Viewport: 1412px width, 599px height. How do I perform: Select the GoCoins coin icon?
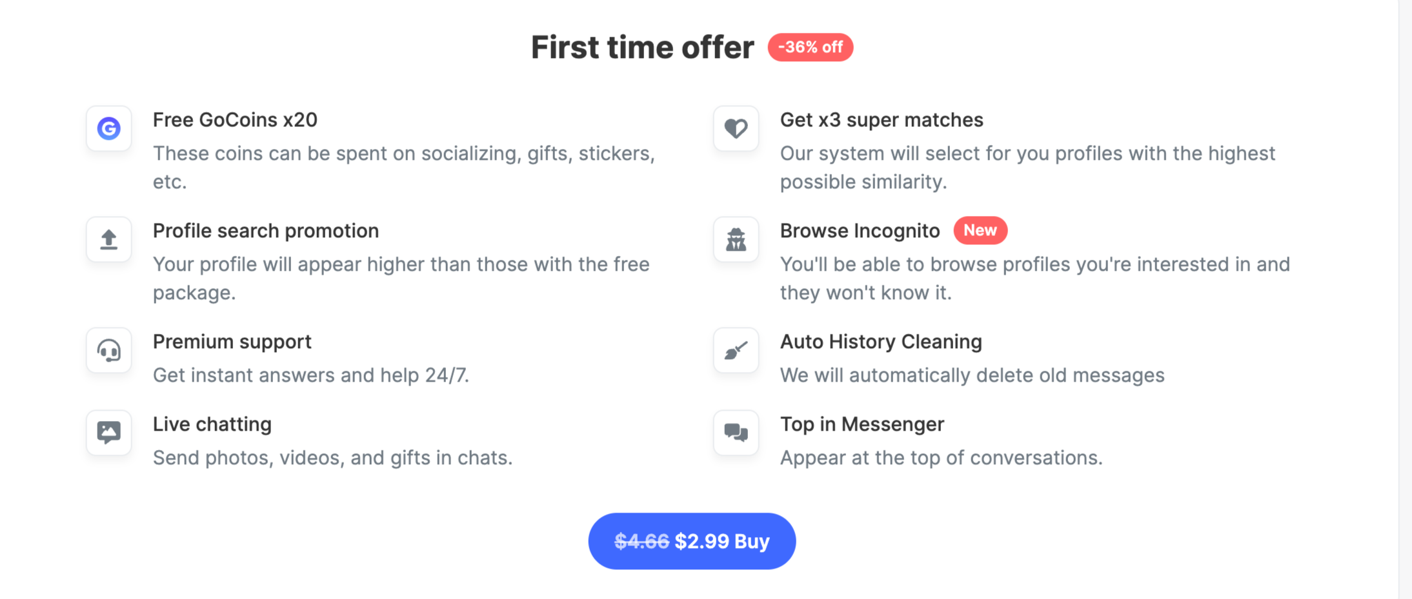pyautogui.click(x=108, y=129)
